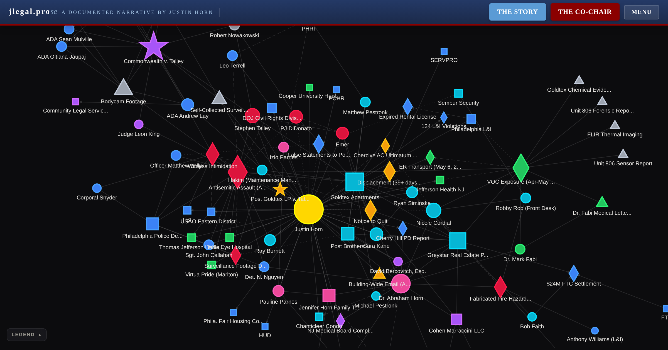This screenshot has width=668, height=350.
Task: Select the Post Brothers cyan square node
Action: pyautogui.click(x=348, y=234)
